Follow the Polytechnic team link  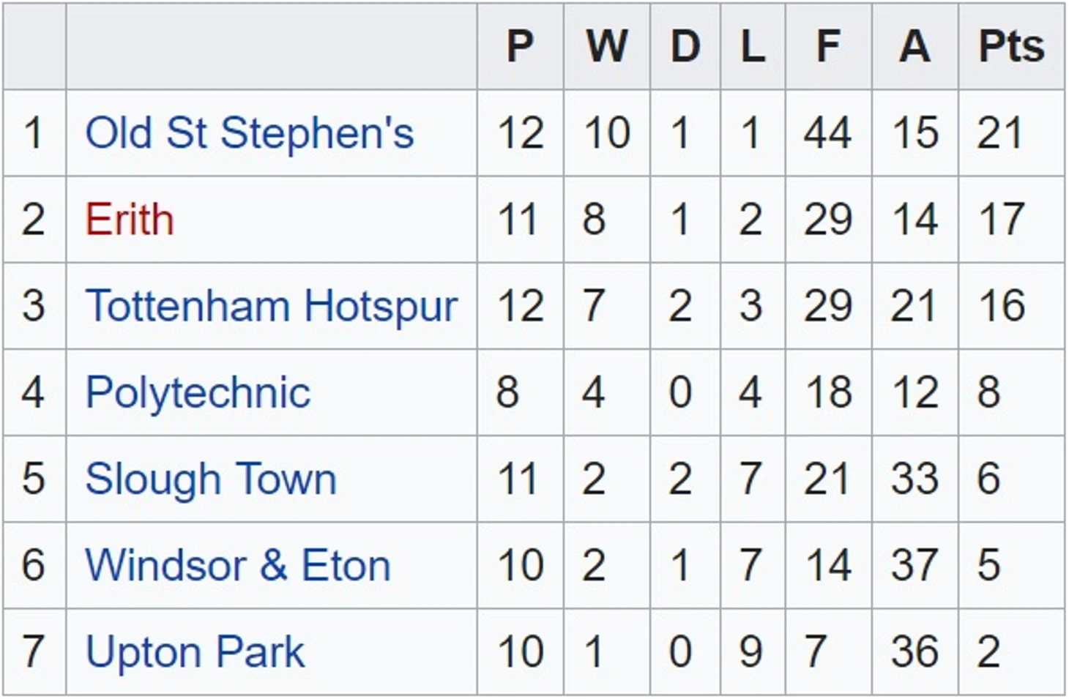click(198, 392)
